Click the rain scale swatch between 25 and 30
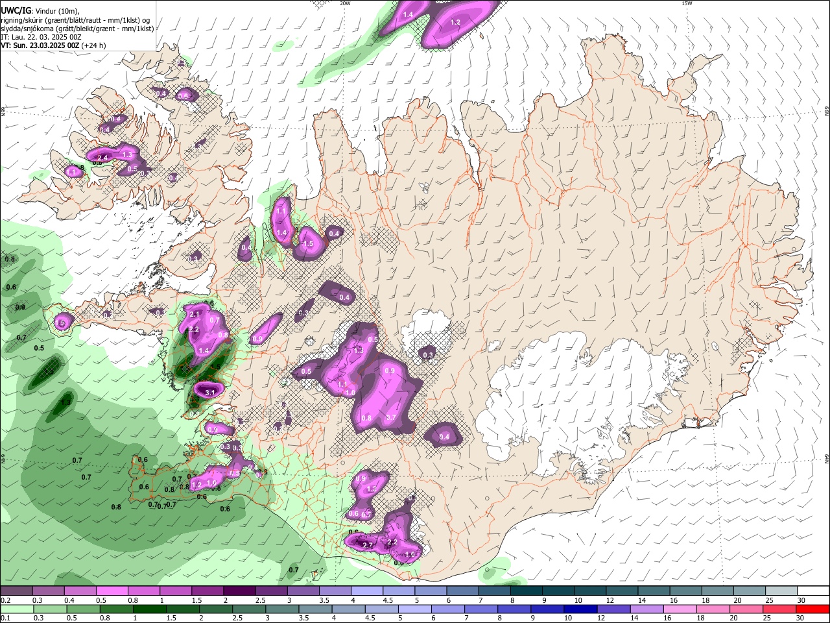This screenshot has width=830, height=623. point(781,609)
